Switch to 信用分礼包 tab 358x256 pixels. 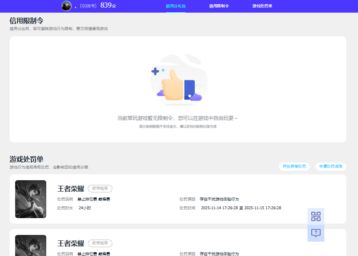point(175,6)
